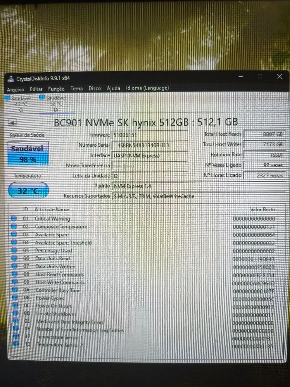Click the Total Host Reads value 8807 GB

coord(264,134)
